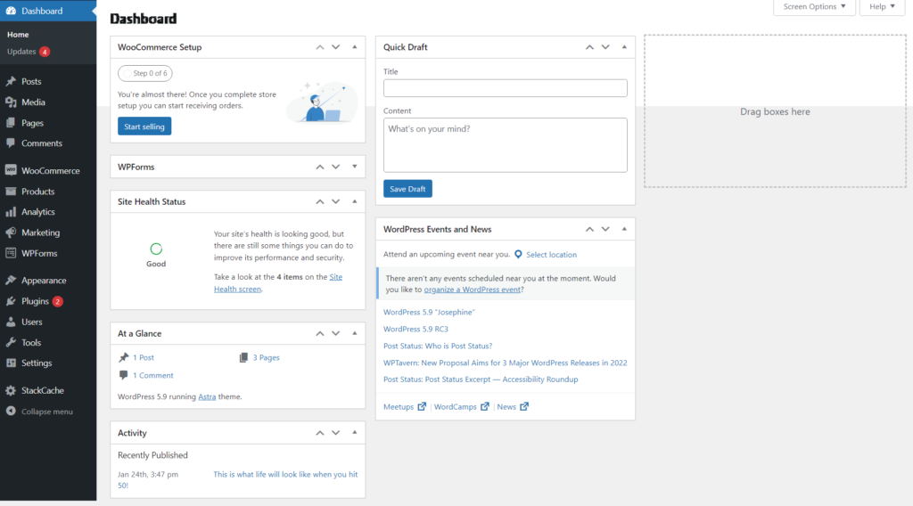Collapse the WooCommerce Setup panel

tap(355, 47)
